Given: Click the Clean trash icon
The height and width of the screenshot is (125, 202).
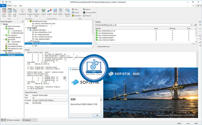Looking at the screenshot, I should [75, 9].
